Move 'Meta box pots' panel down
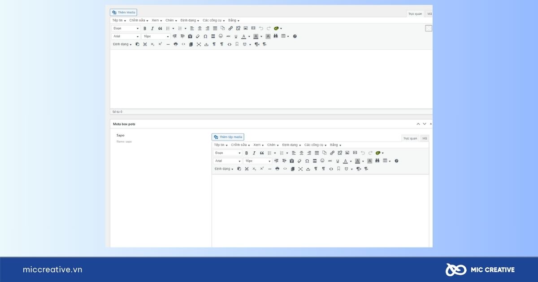The height and width of the screenshot is (282, 538). [x=425, y=124]
